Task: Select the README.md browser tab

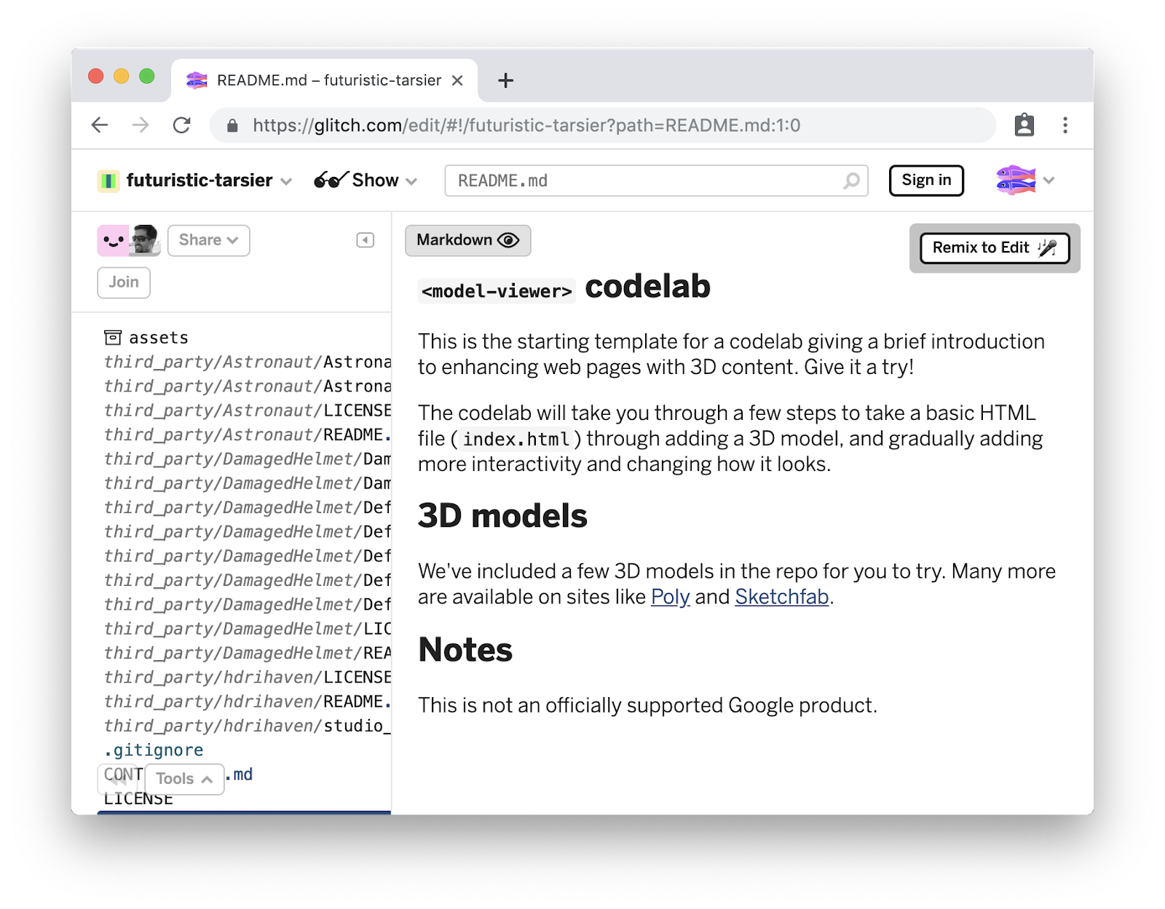Action: coord(324,80)
